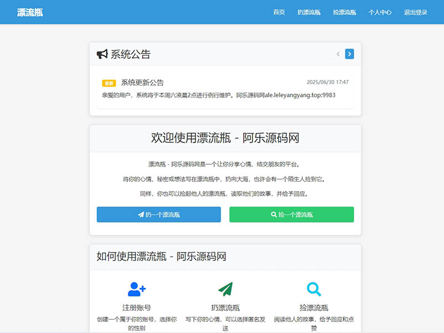Screen dimensions: 444x333
Task: Click the blue add-user icon above 注册账号
Action: point(137,289)
